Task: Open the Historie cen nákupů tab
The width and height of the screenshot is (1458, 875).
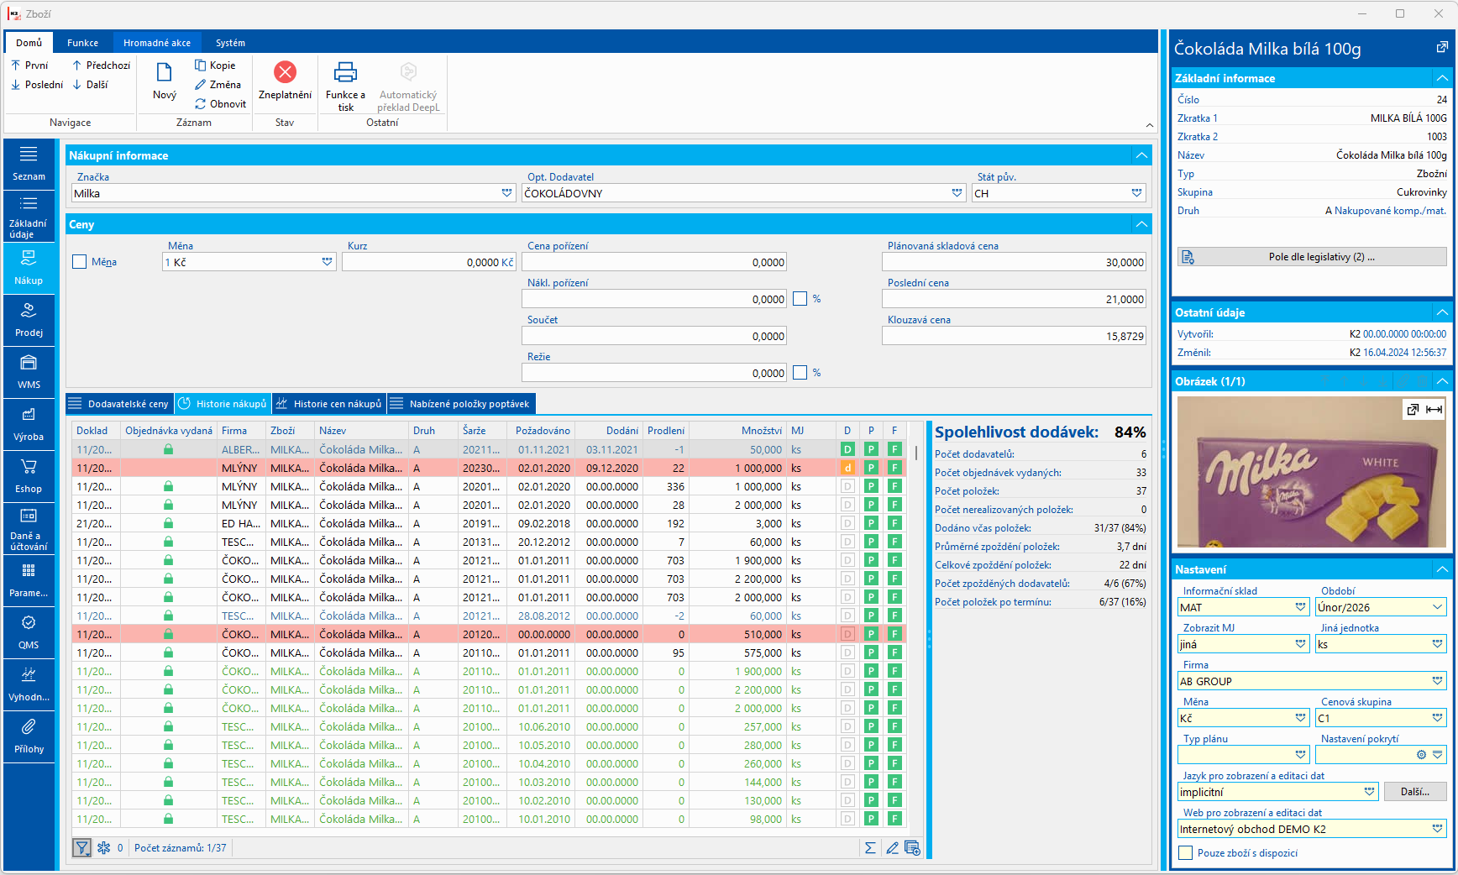Action: (328, 404)
